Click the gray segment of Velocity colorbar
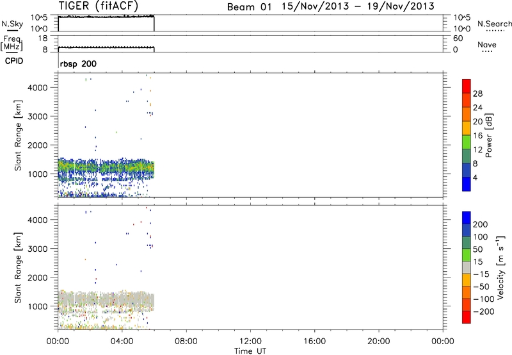The image size is (512, 355). tap(467, 267)
